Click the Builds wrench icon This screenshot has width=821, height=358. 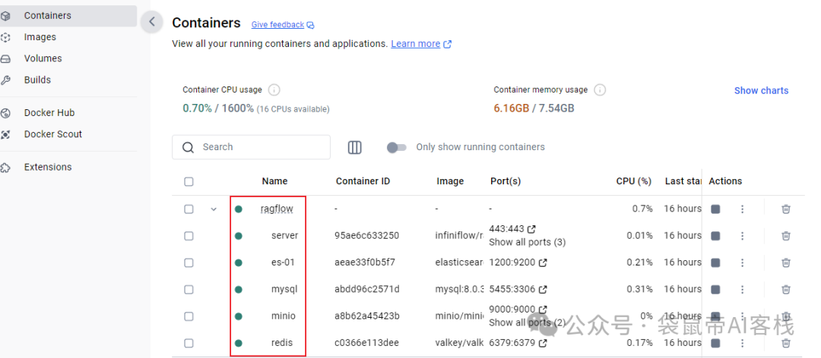[5, 80]
